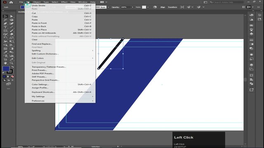Choose Paste in Place menu item
This screenshot has width=264, height=148.
(60, 30)
